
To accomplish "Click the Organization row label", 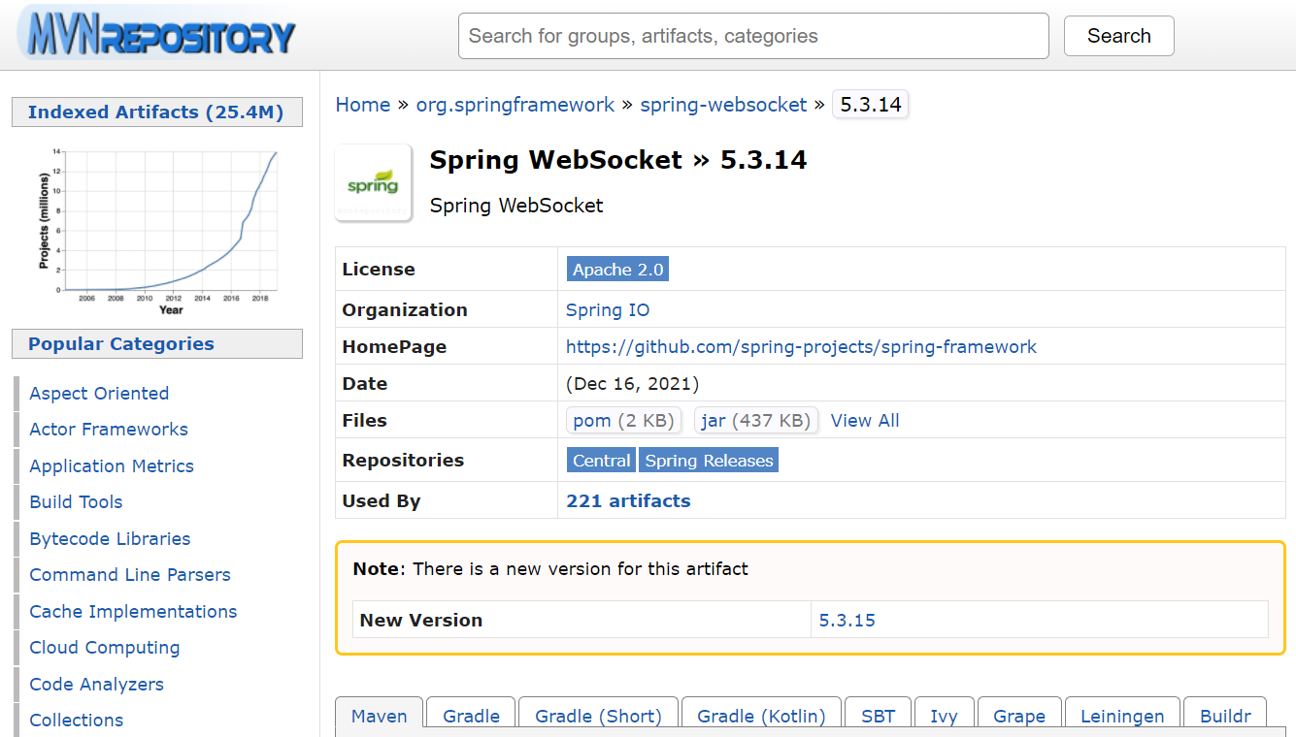I will click(405, 310).
